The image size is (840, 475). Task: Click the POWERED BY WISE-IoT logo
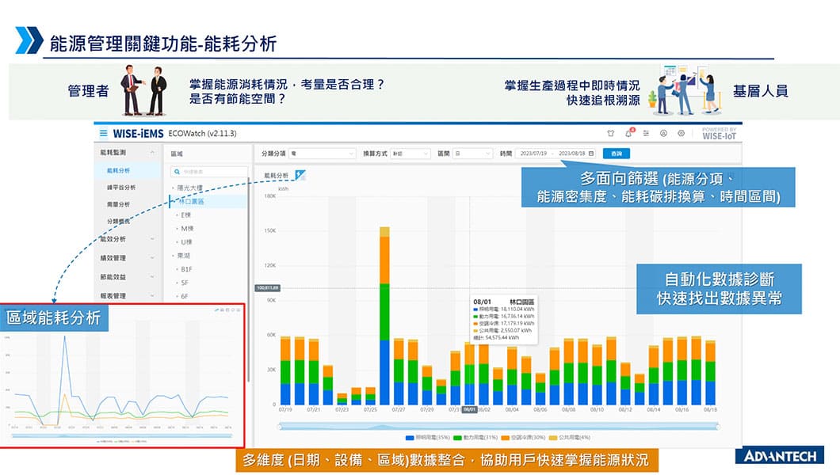[719, 133]
